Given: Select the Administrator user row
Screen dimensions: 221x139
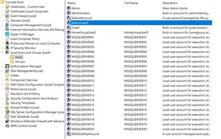Looking at the screenshot, I should [x=139, y=13].
